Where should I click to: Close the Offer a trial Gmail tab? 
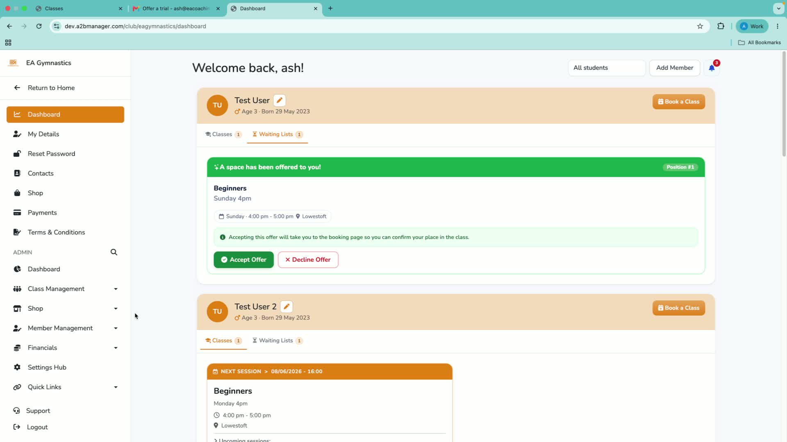coord(218,8)
